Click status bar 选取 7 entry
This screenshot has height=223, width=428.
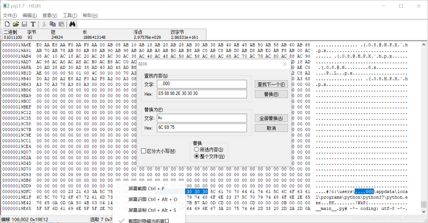pos(101,220)
